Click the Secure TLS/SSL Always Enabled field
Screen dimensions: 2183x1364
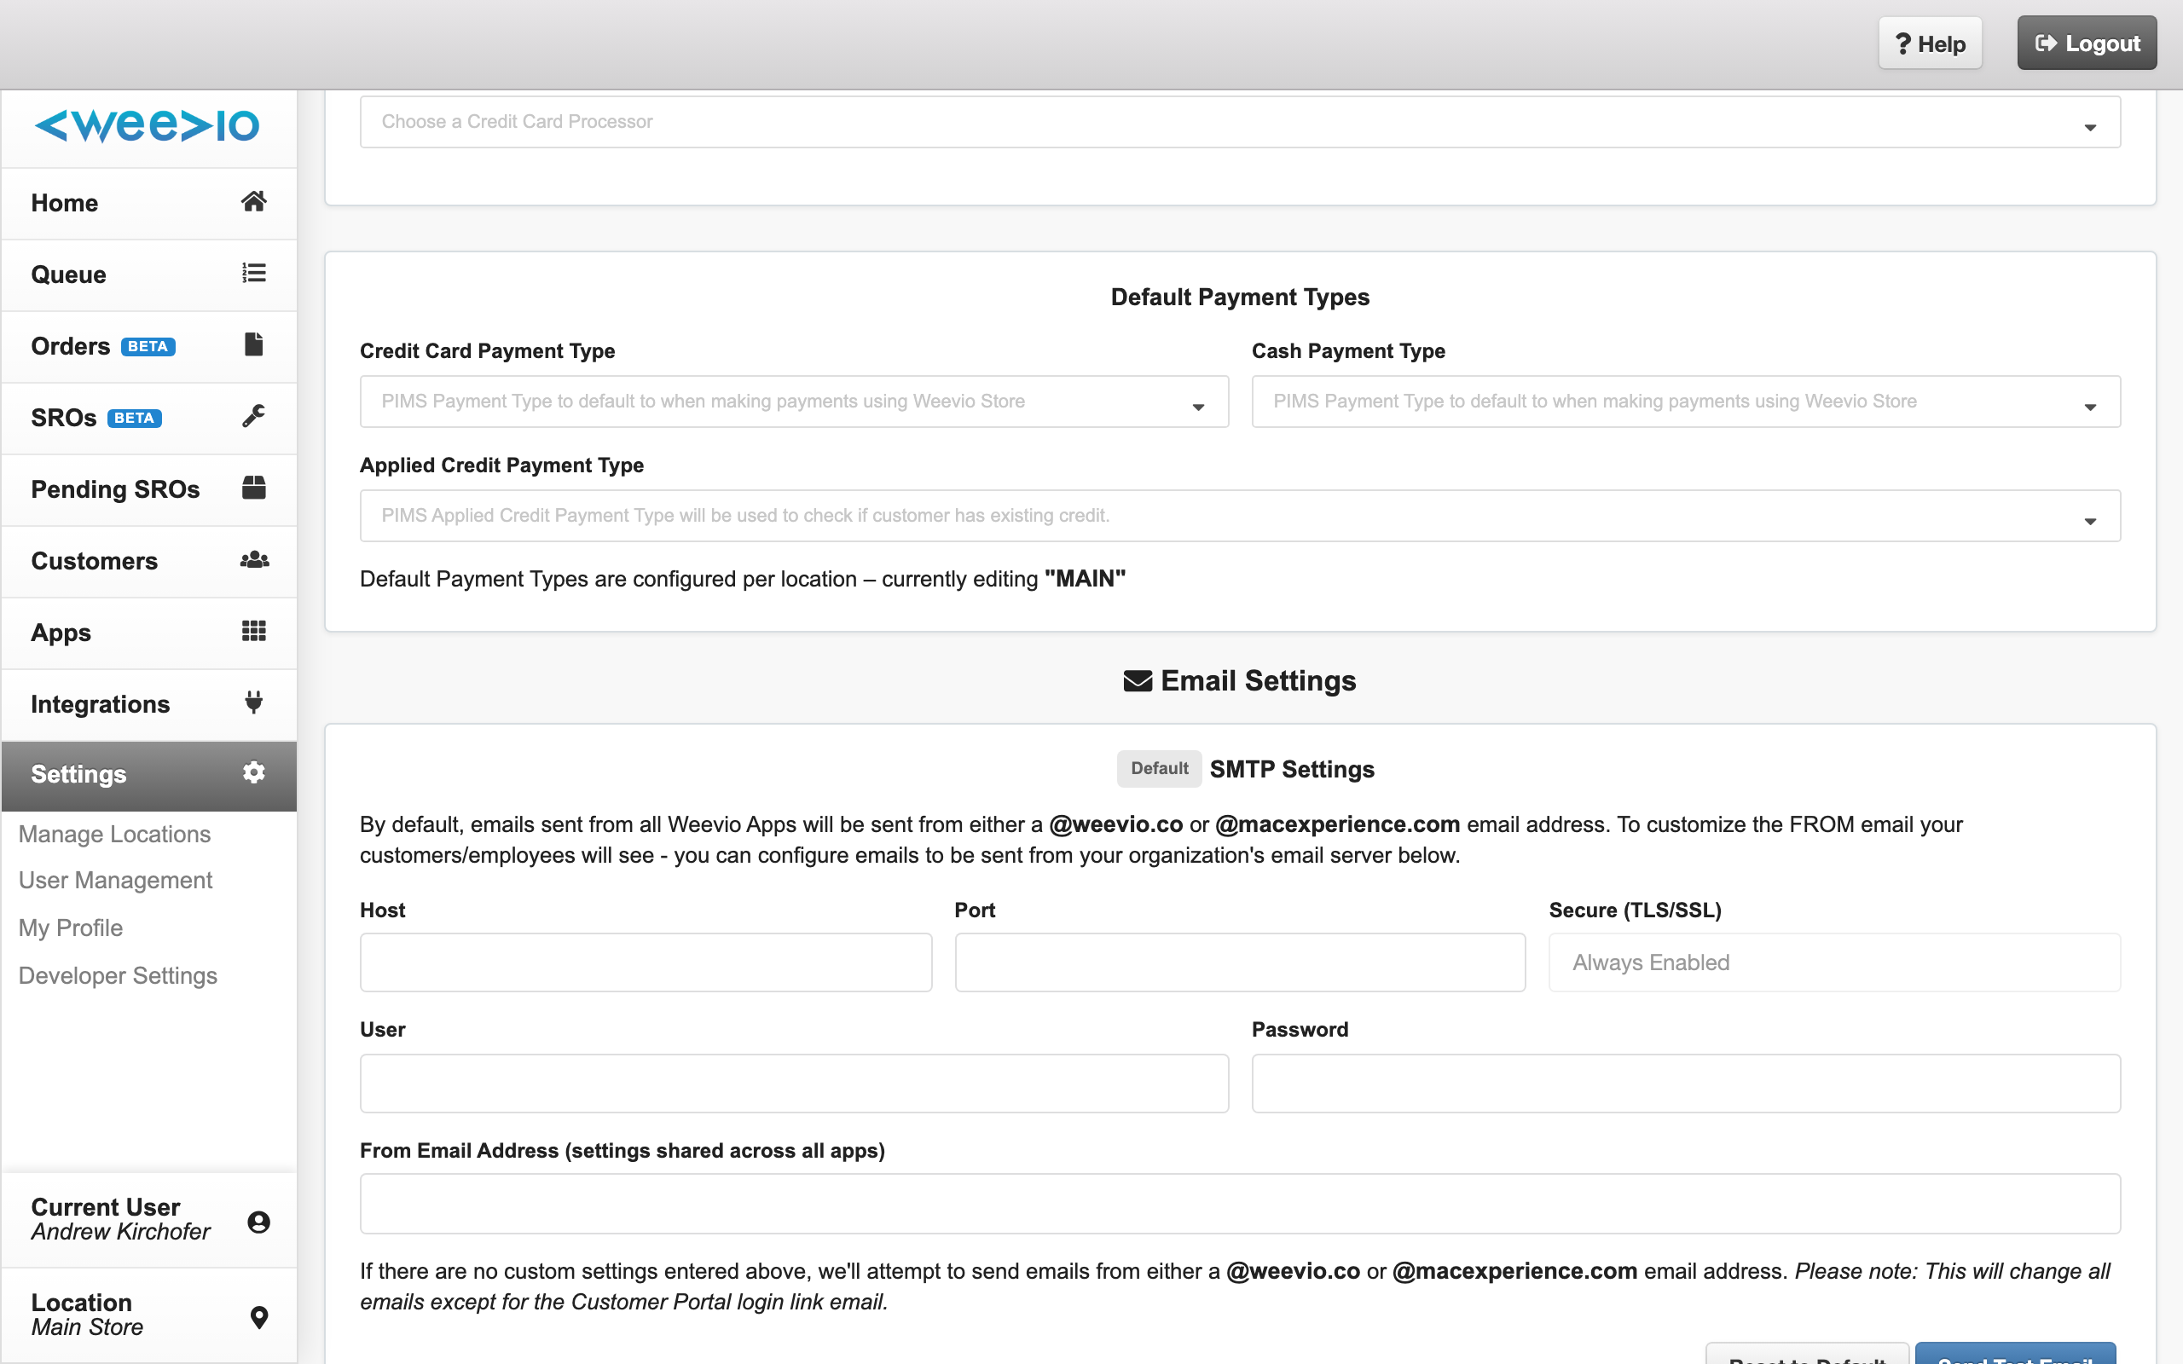[1834, 962]
